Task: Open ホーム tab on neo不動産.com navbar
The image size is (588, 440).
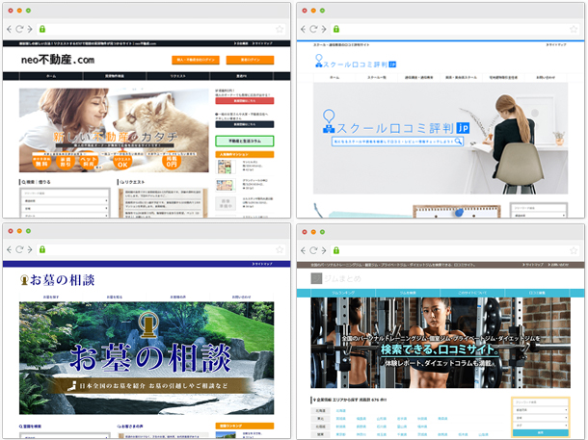Action: [x=51, y=76]
